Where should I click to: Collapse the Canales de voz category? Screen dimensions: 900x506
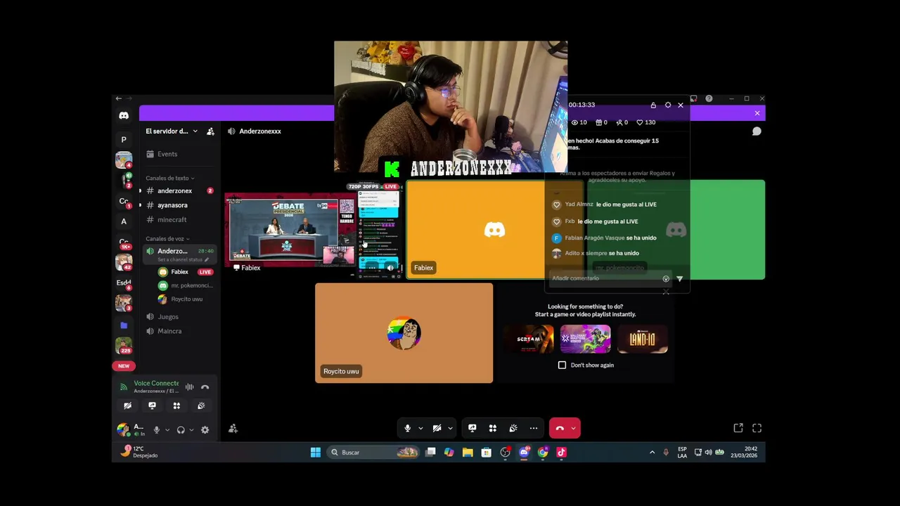tap(167, 239)
